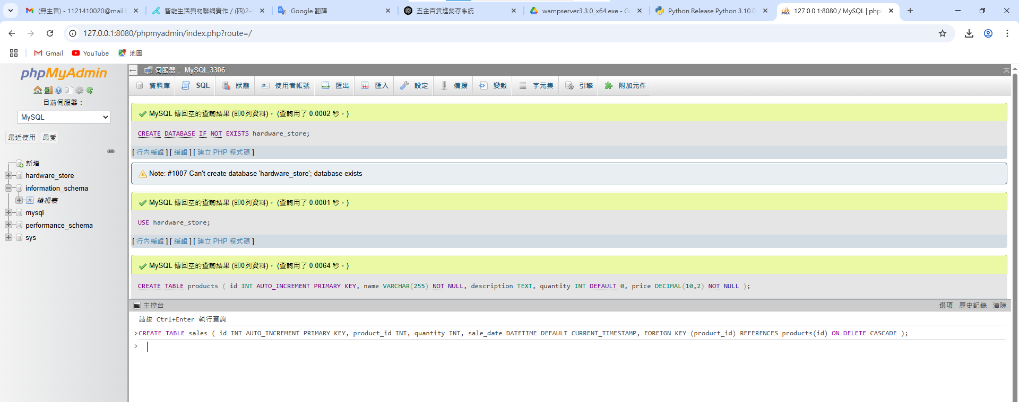
Task: Click 清除 in the console bar
Action: tap(999, 306)
